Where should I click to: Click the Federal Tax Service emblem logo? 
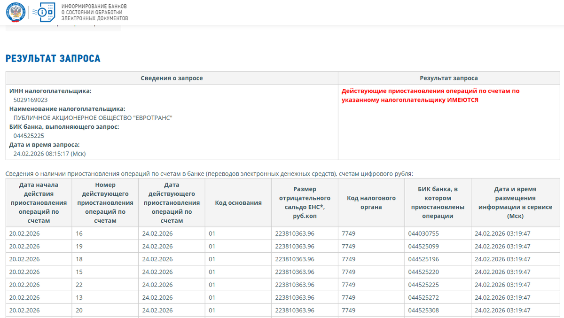click(15, 12)
